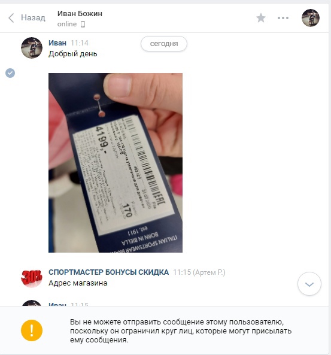This screenshot has width=331, height=355.
Task: Click the сегодня date pill
Action: (164, 44)
